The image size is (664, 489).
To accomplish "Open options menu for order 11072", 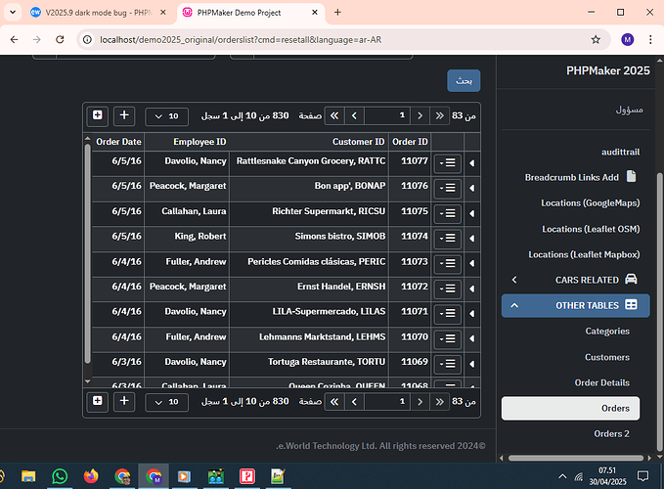I will tap(448, 289).
